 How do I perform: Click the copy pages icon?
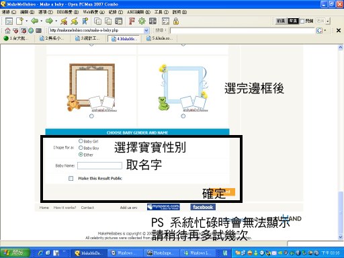click(97, 21)
